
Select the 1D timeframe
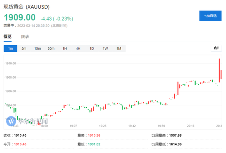[x=92, y=48]
